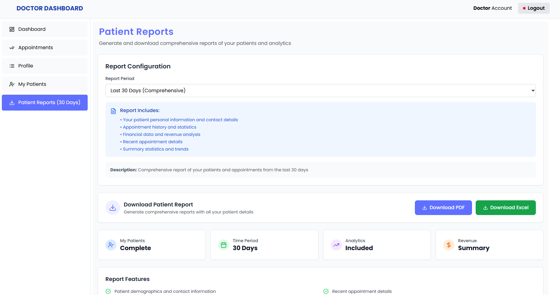
Task: Open the Profile sidebar item
Action: click(x=45, y=66)
